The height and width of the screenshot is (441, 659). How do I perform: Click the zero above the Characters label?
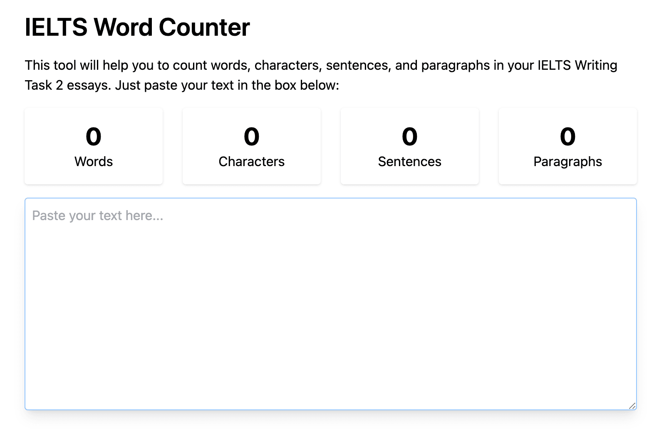pos(252,137)
